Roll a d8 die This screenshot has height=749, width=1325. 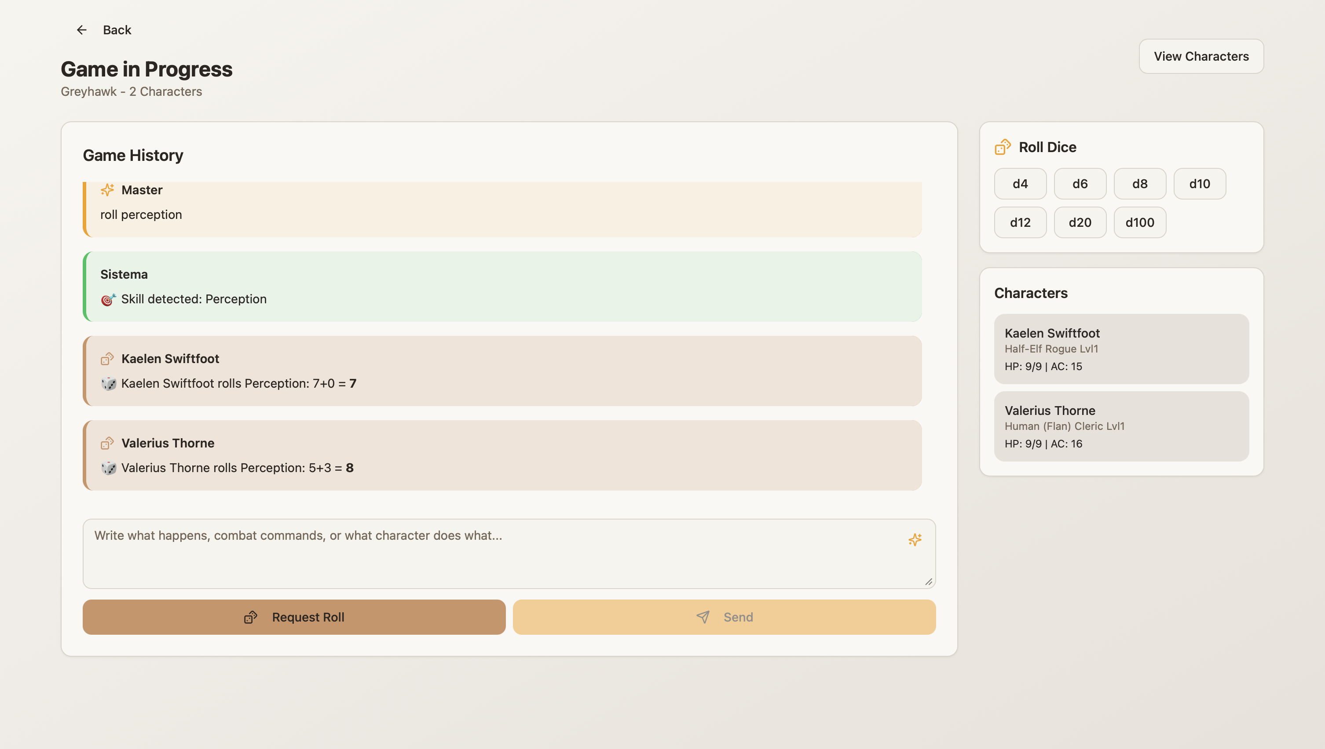(x=1139, y=184)
